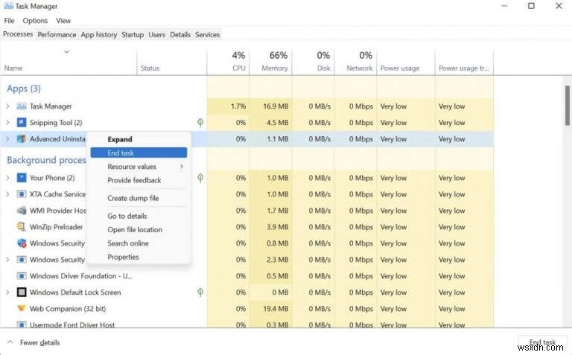This screenshot has width=572, height=355.
Task: Switch to the Users tab
Action: (x=157, y=35)
